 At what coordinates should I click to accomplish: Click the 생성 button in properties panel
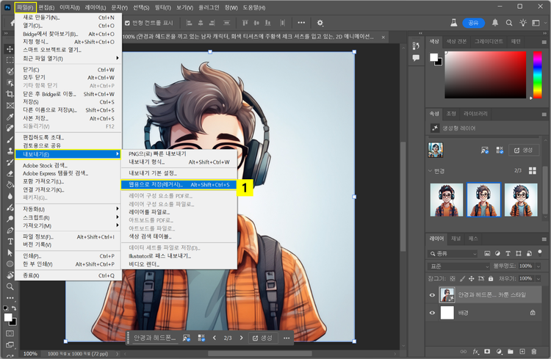(524, 150)
